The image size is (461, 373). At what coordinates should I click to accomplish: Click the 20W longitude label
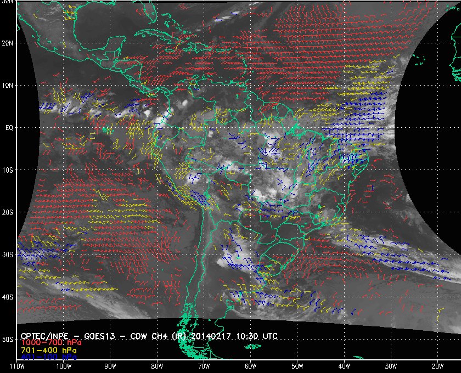[437, 366]
